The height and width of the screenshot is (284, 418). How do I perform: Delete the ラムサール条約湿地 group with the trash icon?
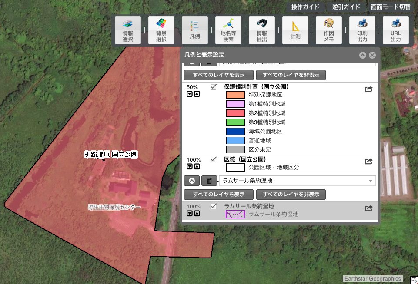point(209,181)
